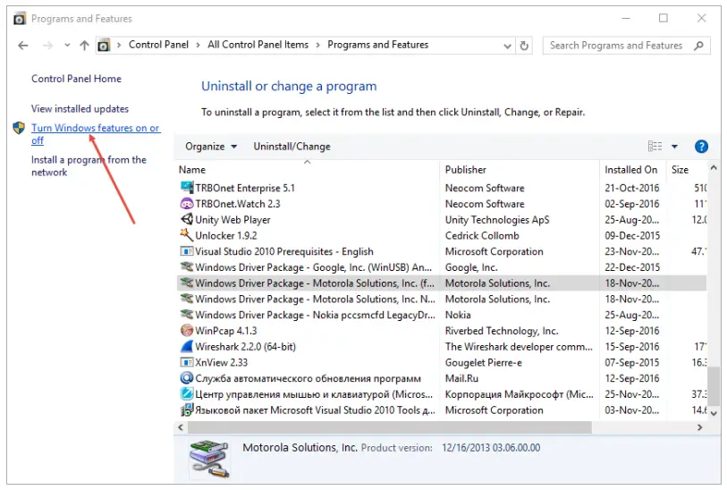Click Uninstall/Change in the toolbar
The width and height of the screenshot is (727, 490).
(292, 147)
